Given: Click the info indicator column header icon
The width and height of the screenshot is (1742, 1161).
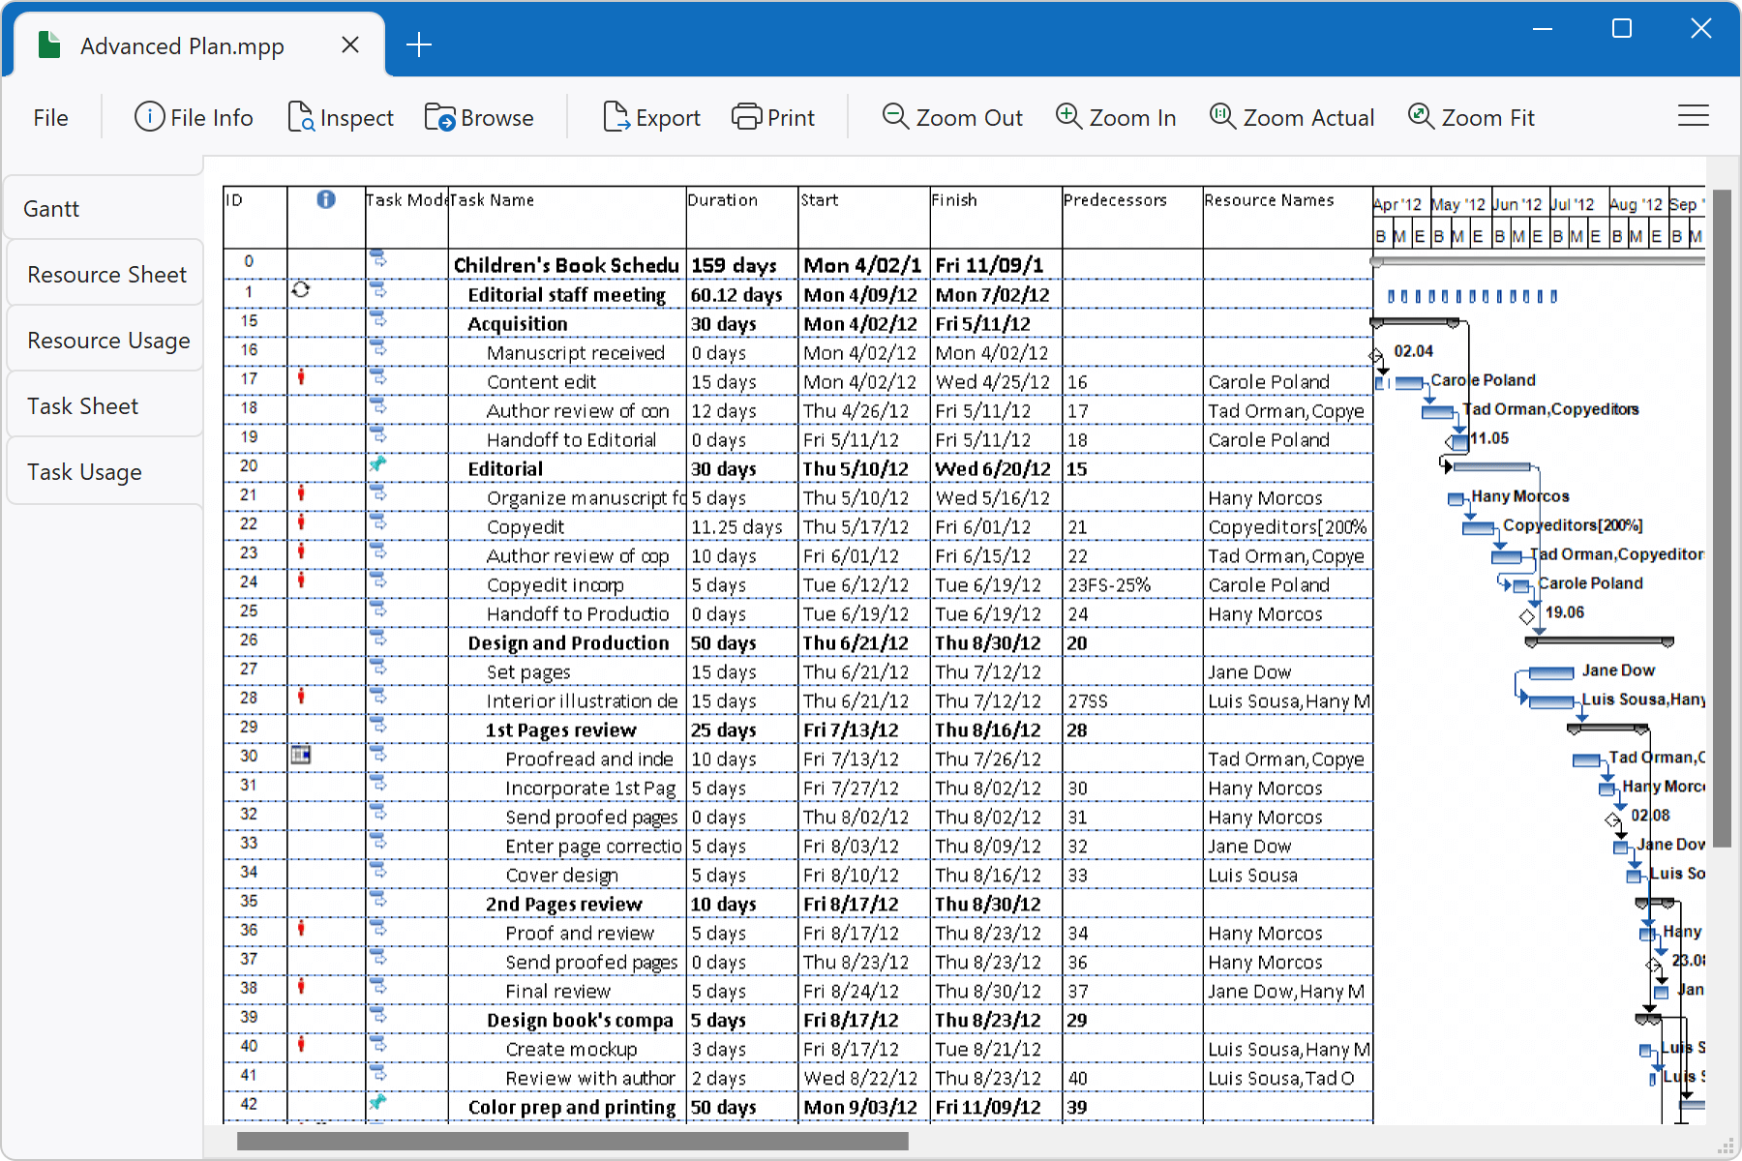Looking at the screenshot, I should tap(326, 199).
